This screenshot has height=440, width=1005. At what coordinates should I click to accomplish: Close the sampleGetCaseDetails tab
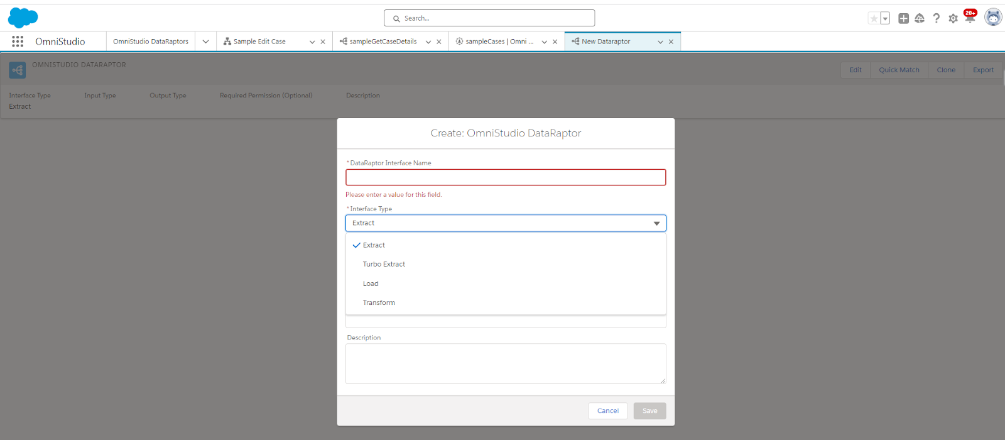439,42
